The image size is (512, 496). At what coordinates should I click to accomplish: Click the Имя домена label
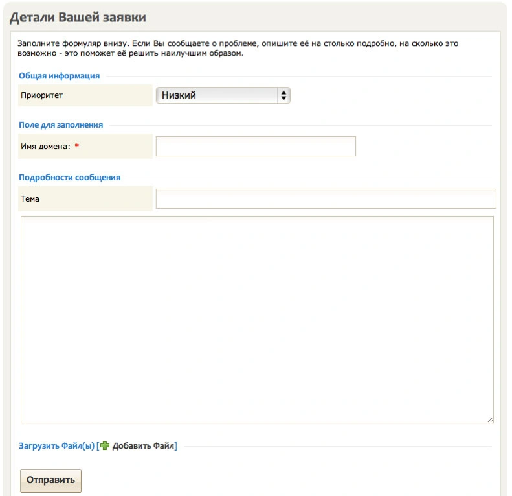click(x=45, y=147)
